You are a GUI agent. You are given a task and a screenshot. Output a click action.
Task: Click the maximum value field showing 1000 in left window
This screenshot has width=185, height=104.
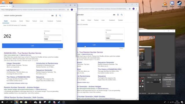pos(53,39)
